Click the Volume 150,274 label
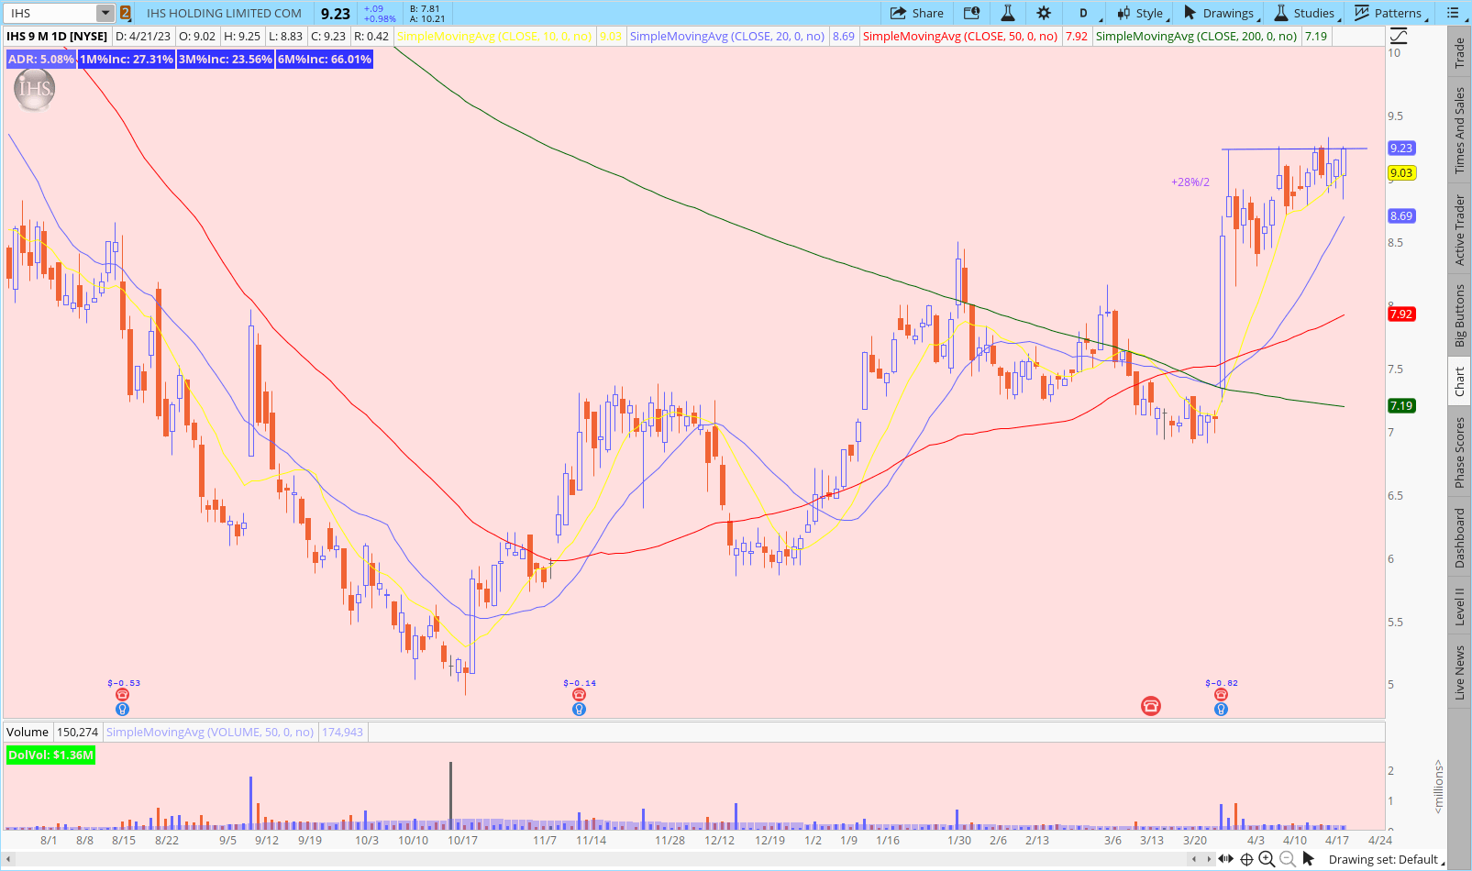Image resolution: width=1472 pixels, height=871 pixels. (x=52, y=732)
